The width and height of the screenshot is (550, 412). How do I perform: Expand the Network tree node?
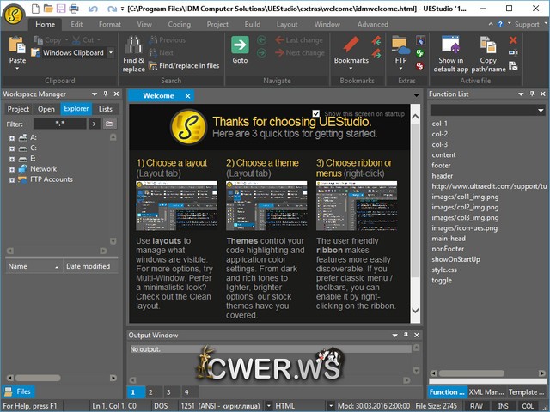12,170
